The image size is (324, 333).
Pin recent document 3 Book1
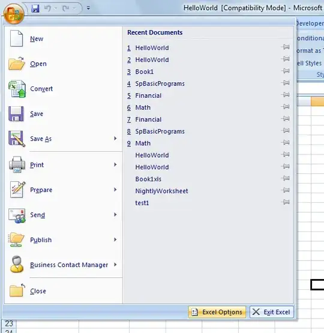[x=285, y=71]
